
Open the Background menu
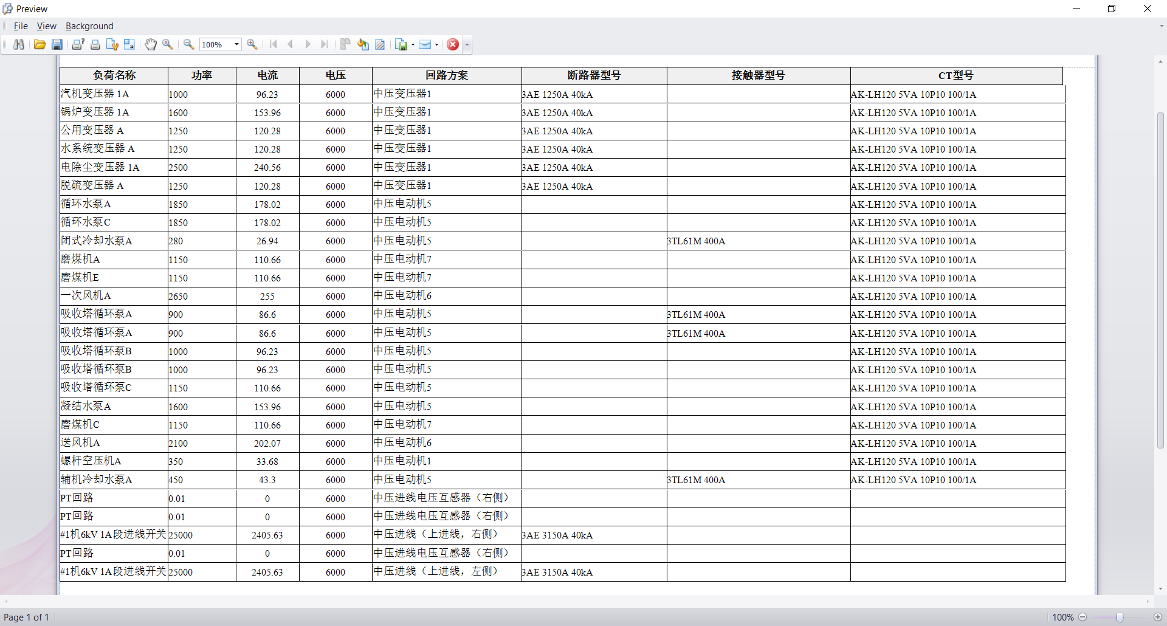click(x=89, y=26)
